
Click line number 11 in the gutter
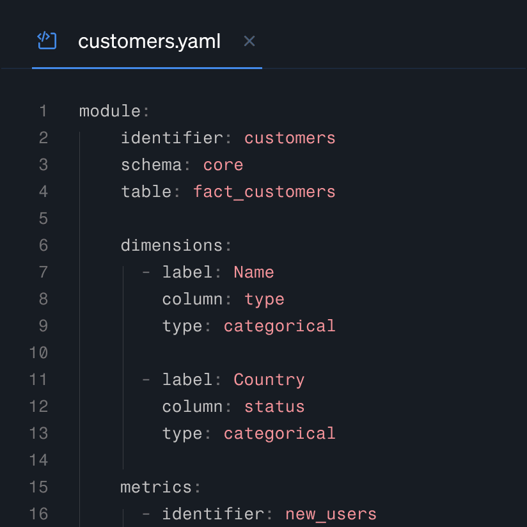tap(38, 379)
